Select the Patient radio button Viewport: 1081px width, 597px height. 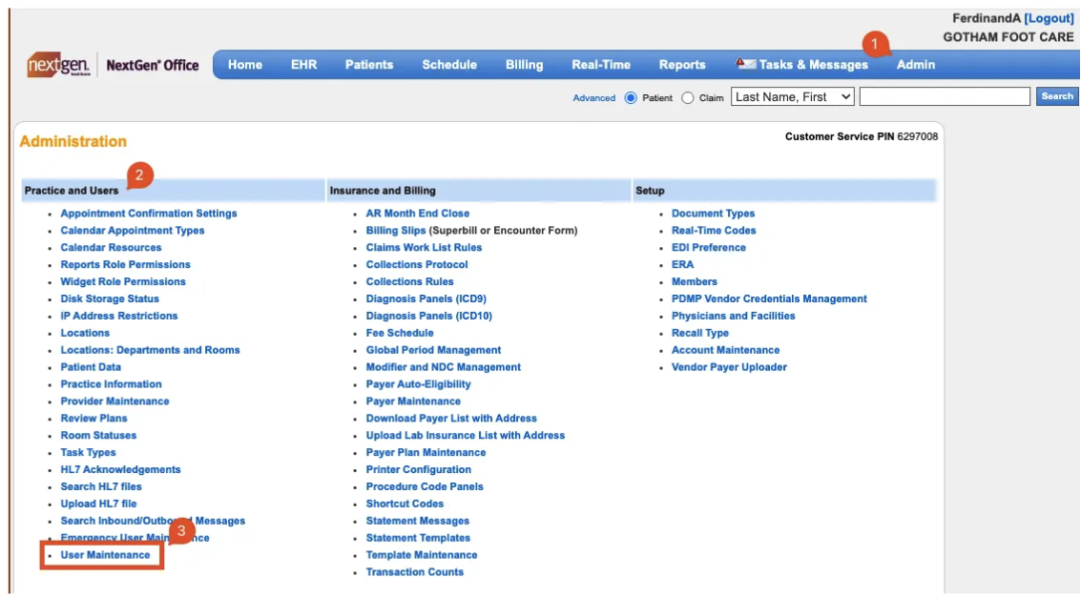630,98
